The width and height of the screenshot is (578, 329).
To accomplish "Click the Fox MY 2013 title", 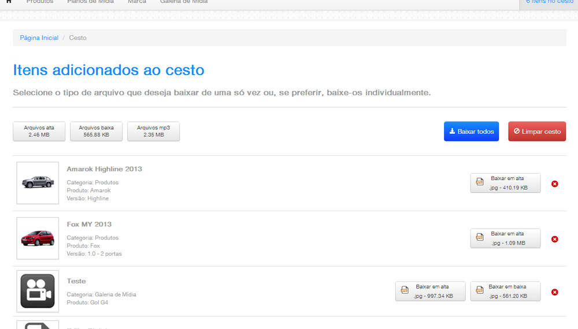I will click(89, 224).
